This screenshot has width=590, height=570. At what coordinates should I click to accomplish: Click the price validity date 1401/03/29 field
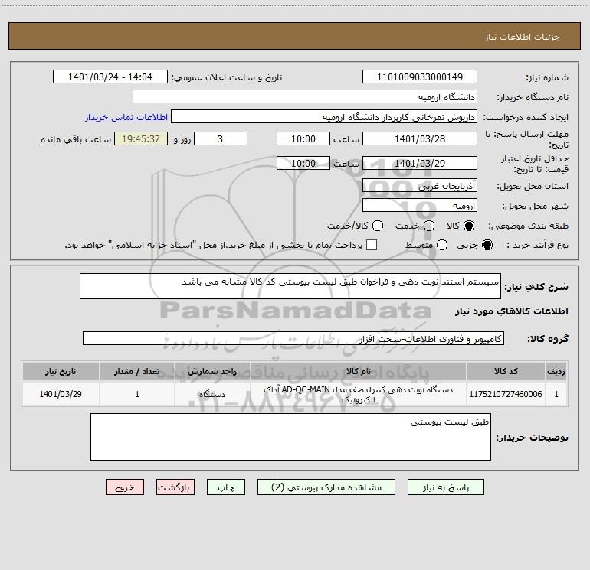(x=420, y=163)
